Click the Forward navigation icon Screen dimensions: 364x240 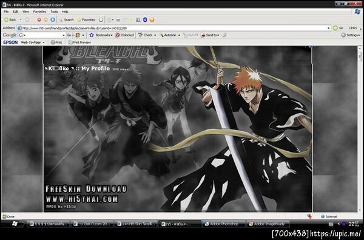pos(27,20)
